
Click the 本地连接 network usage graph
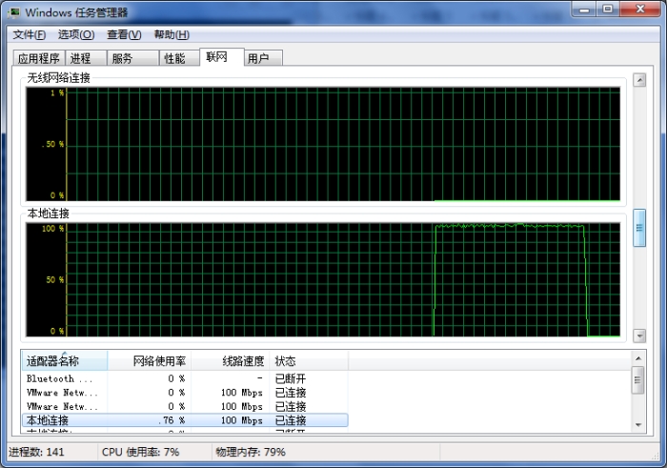[x=343, y=280]
